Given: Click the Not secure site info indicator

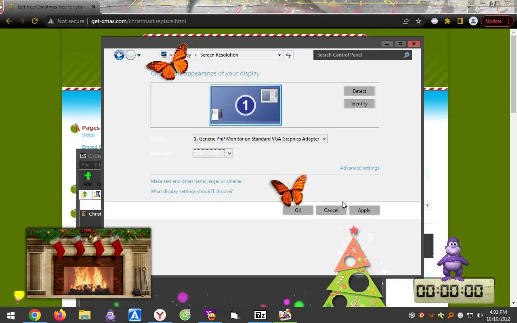Looking at the screenshot, I should point(66,21).
